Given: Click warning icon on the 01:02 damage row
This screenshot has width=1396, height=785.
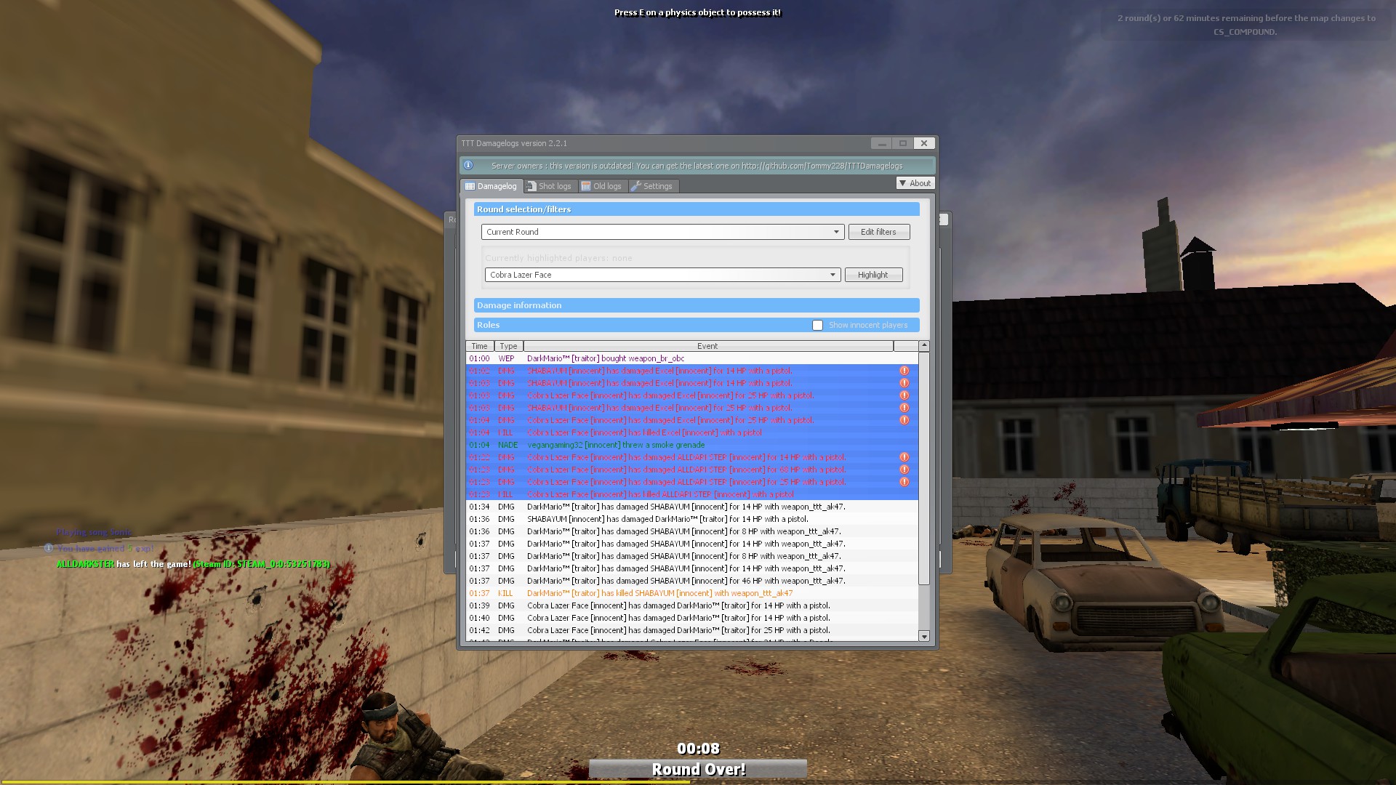Looking at the screenshot, I should pos(904,371).
